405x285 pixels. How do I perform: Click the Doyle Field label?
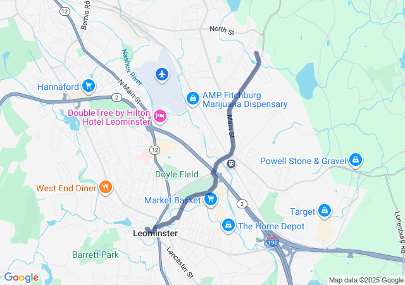(x=177, y=174)
